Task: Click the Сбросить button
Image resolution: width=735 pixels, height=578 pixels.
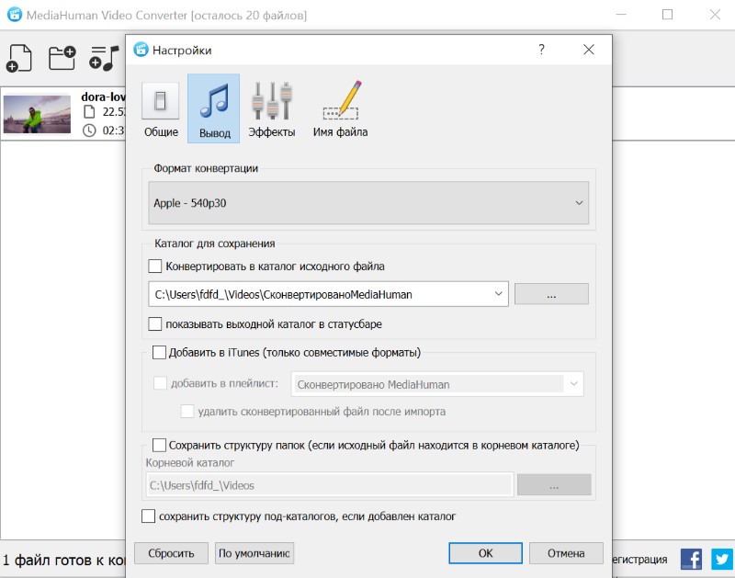Action: point(171,553)
